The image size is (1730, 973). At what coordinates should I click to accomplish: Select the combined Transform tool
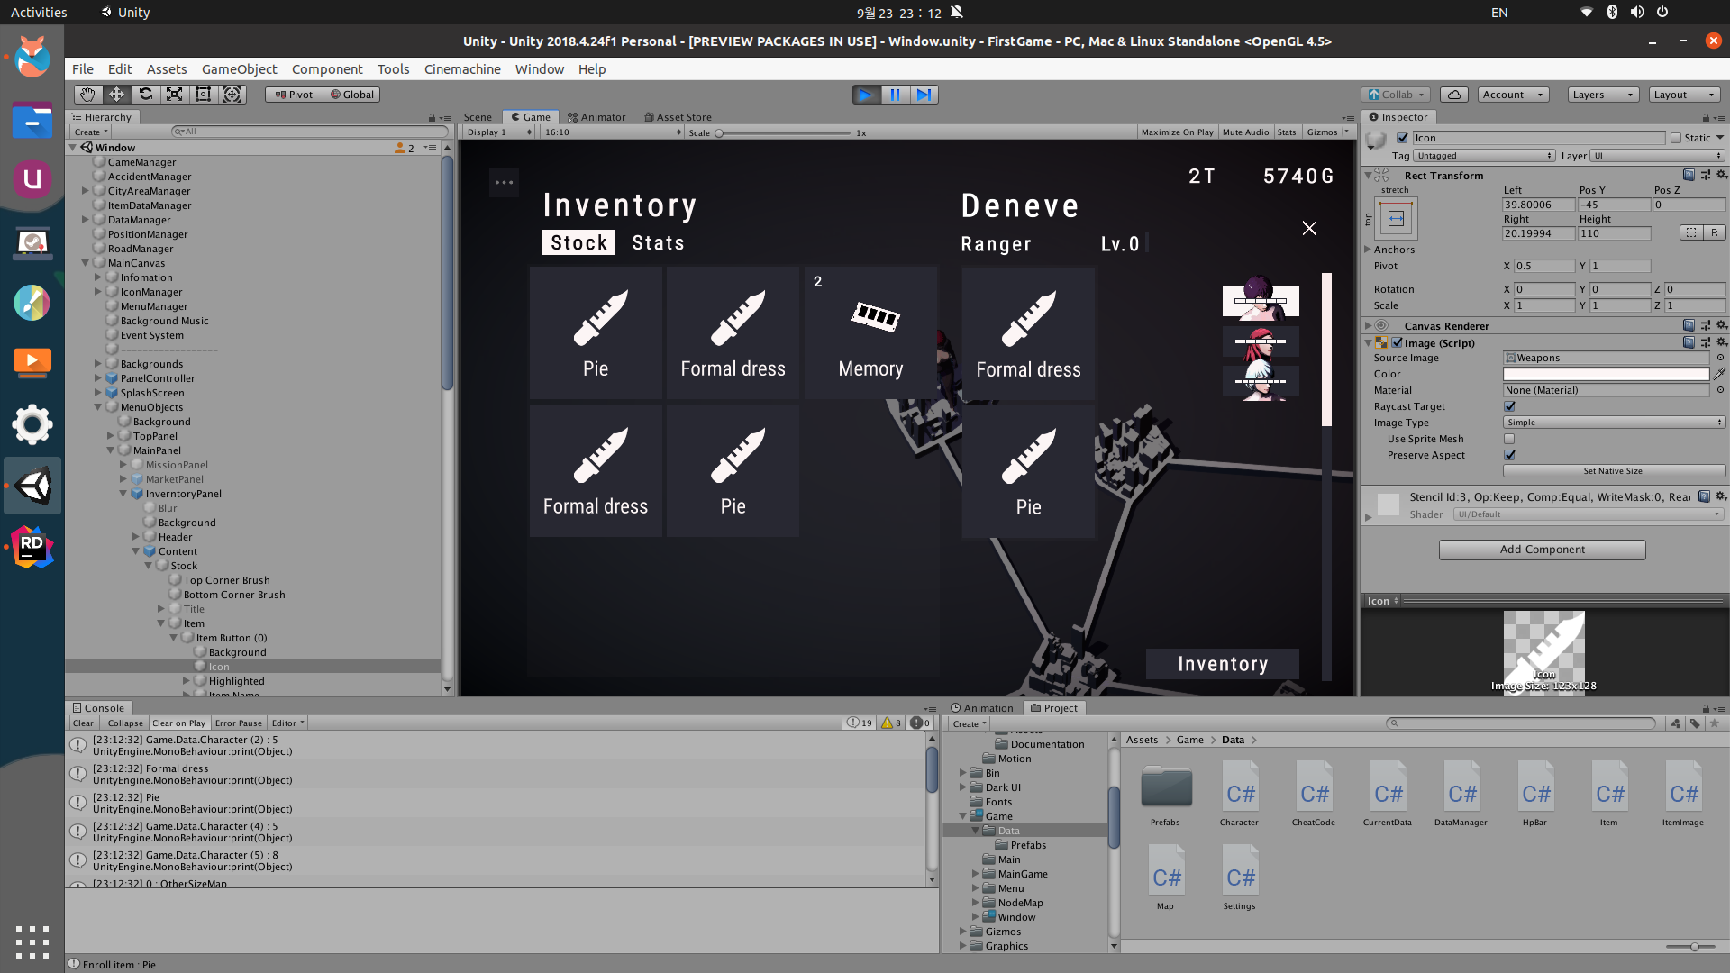(x=232, y=95)
